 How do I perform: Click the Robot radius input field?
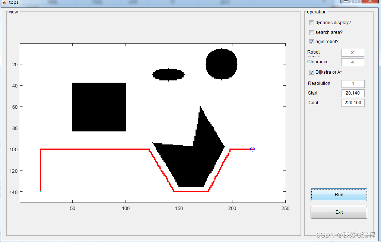[x=352, y=53]
